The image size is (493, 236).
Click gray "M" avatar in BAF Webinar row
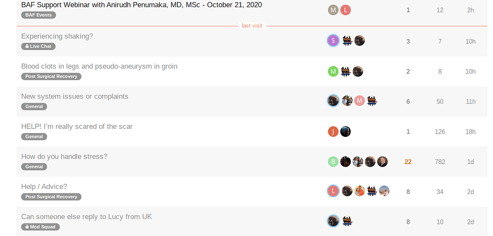[333, 10]
